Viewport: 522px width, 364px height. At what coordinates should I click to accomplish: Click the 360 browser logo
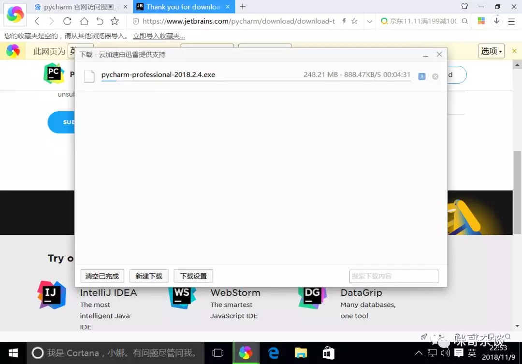(x=15, y=14)
